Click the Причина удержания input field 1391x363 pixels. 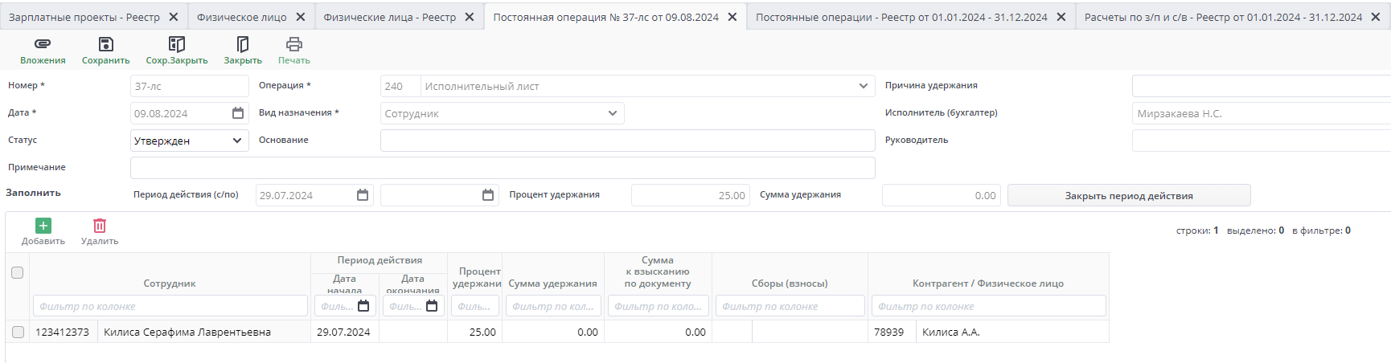pyautogui.click(x=1261, y=86)
